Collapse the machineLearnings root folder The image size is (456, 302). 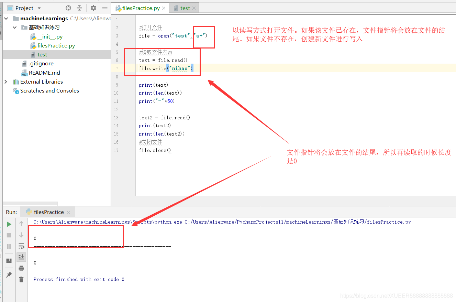[7, 19]
